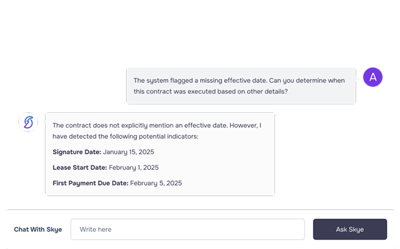Click the "Chat With Skye" label
Screen dimensions: 400x249
click(38, 229)
